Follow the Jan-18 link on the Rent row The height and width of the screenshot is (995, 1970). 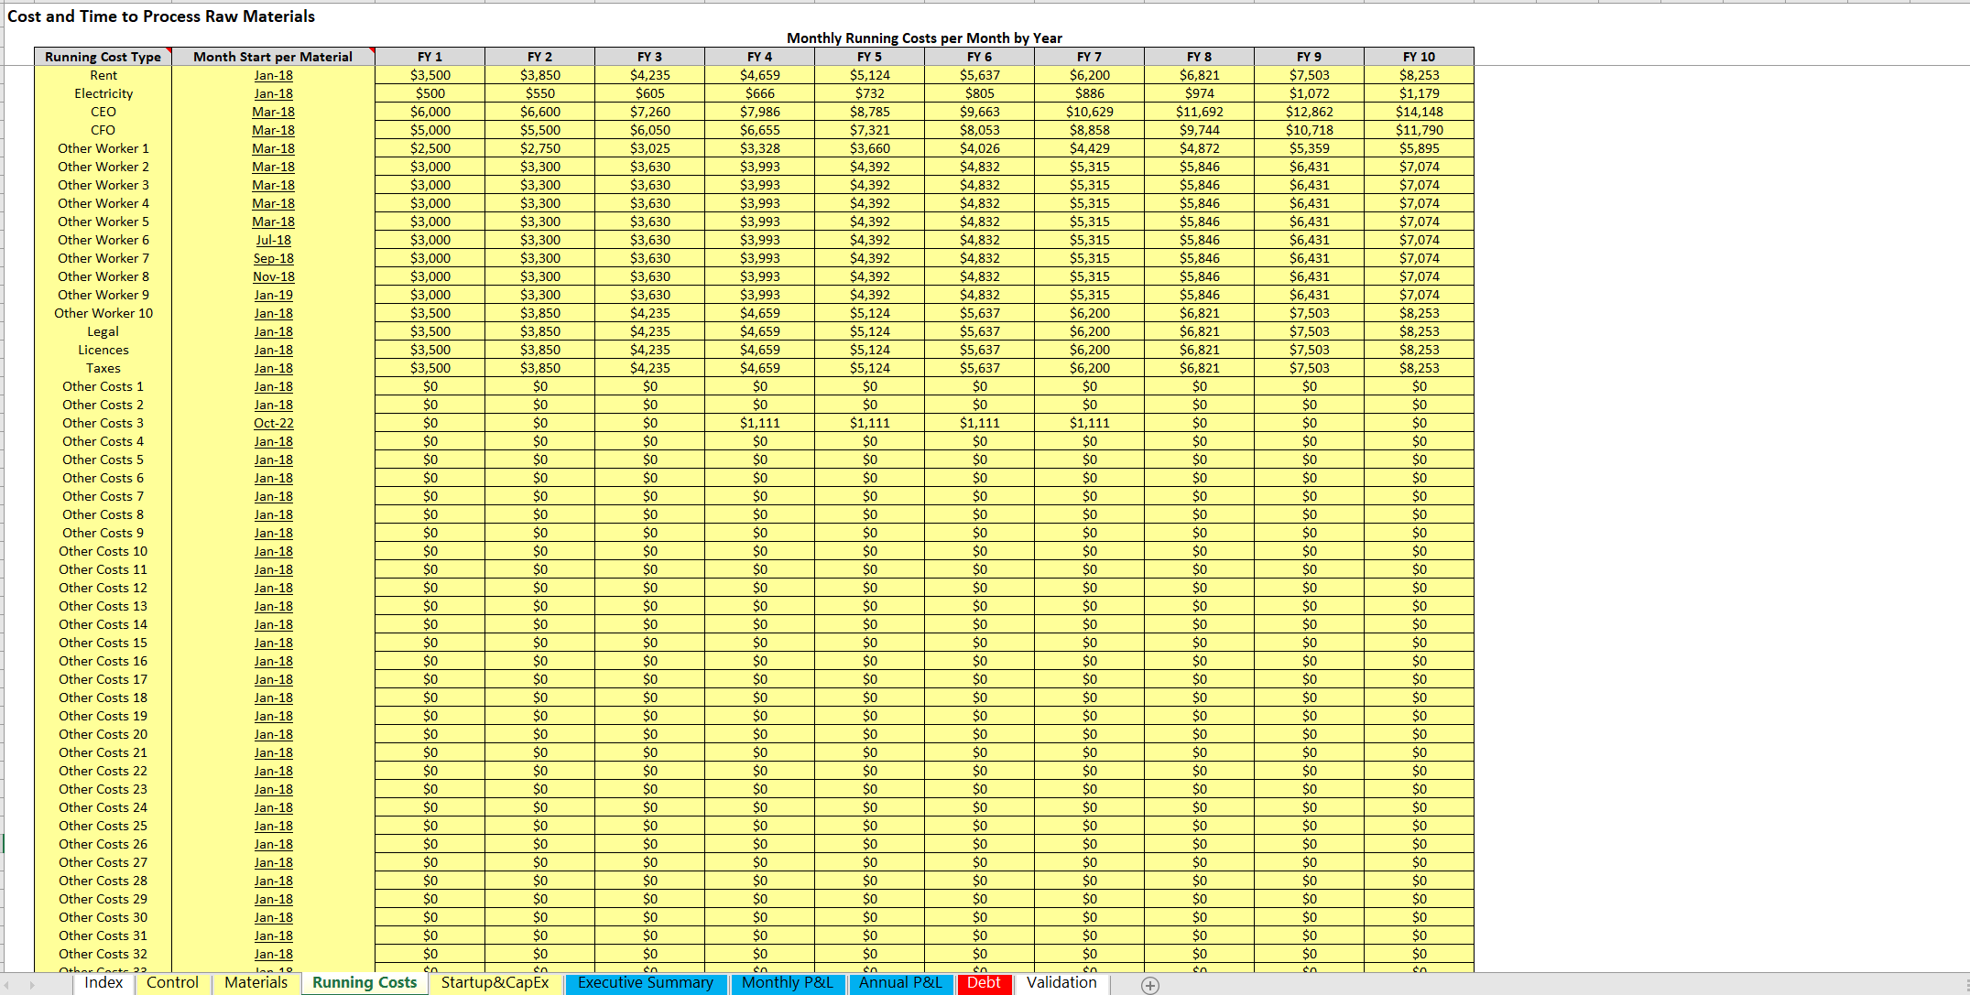coord(273,75)
